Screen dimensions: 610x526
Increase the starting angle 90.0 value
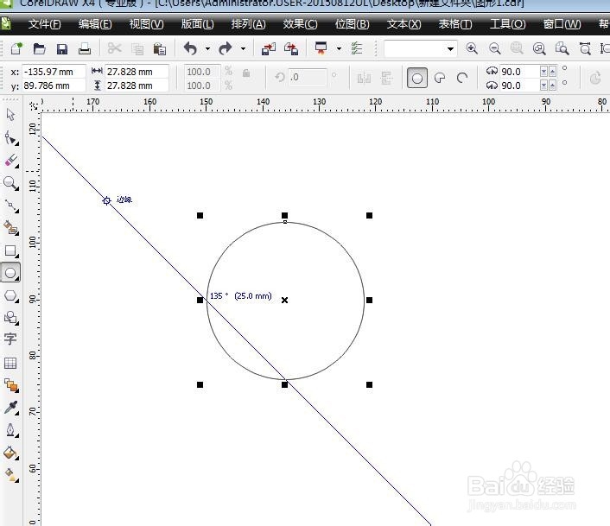click(x=552, y=71)
